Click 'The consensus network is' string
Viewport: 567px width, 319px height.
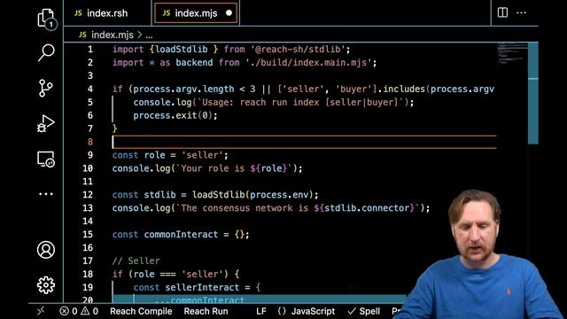[x=245, y=208]
